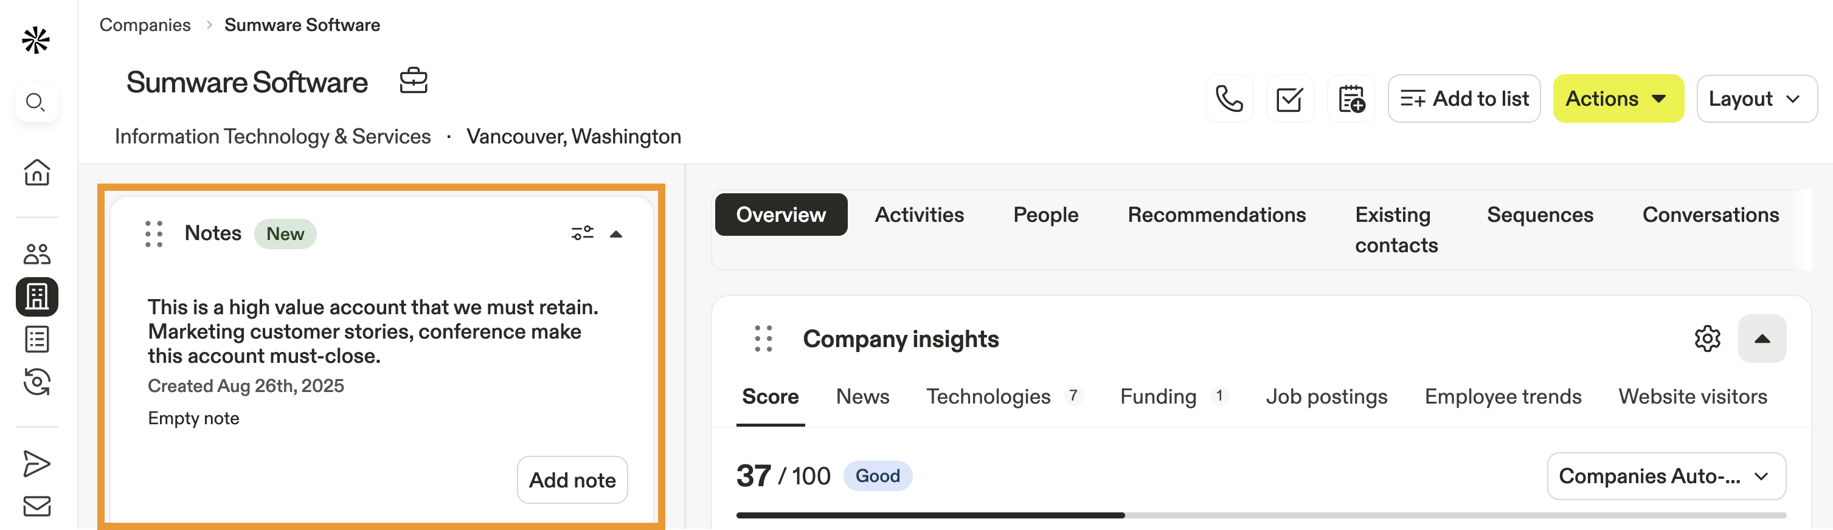1833x530 pixels.
Task: Click the Add note button
Action: pos(572,480)
